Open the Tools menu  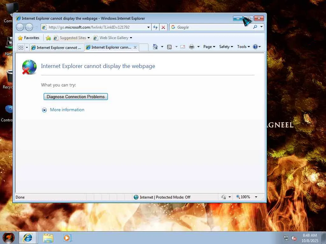(244, 47)
